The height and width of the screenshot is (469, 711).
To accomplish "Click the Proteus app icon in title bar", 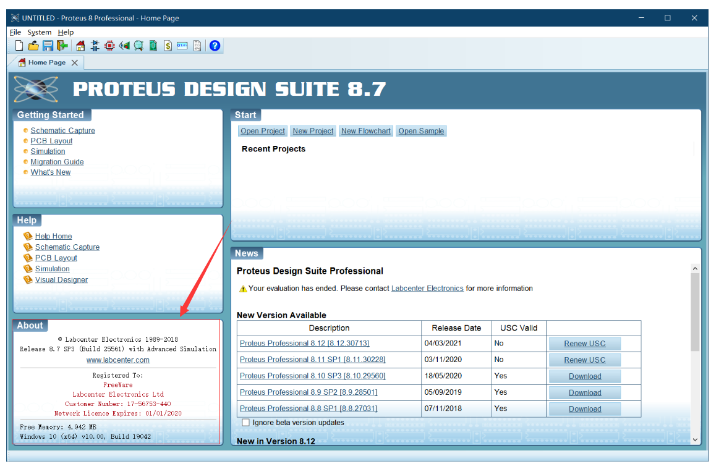I will (15, 18).
